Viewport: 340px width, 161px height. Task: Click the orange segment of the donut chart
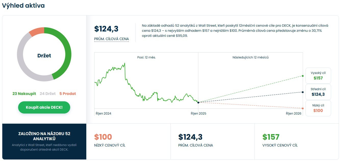pyautogui.click(x=37, y=31)
